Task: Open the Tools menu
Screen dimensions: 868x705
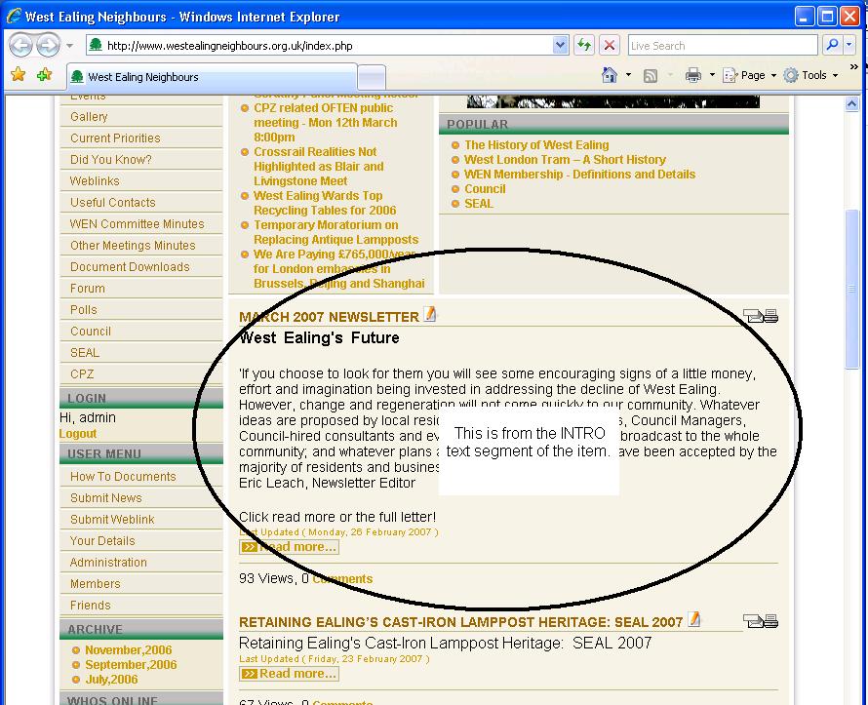Action: click(810, 75)
